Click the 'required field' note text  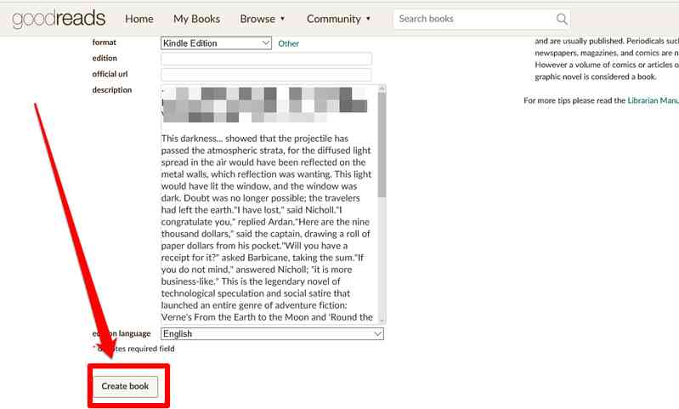150,349
